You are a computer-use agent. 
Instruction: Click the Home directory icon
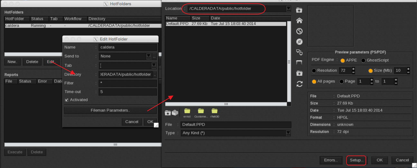(x=299, y=21)
